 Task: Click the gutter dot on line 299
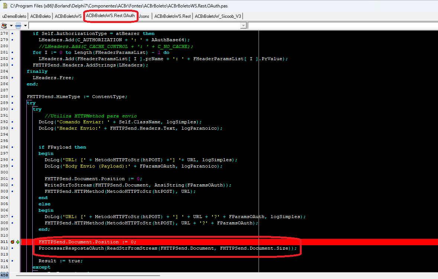coord(12,166)
